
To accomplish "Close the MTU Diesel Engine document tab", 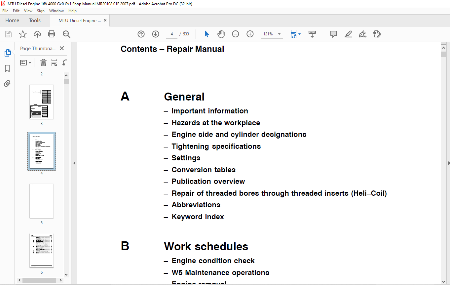I will tap(105, 20).
